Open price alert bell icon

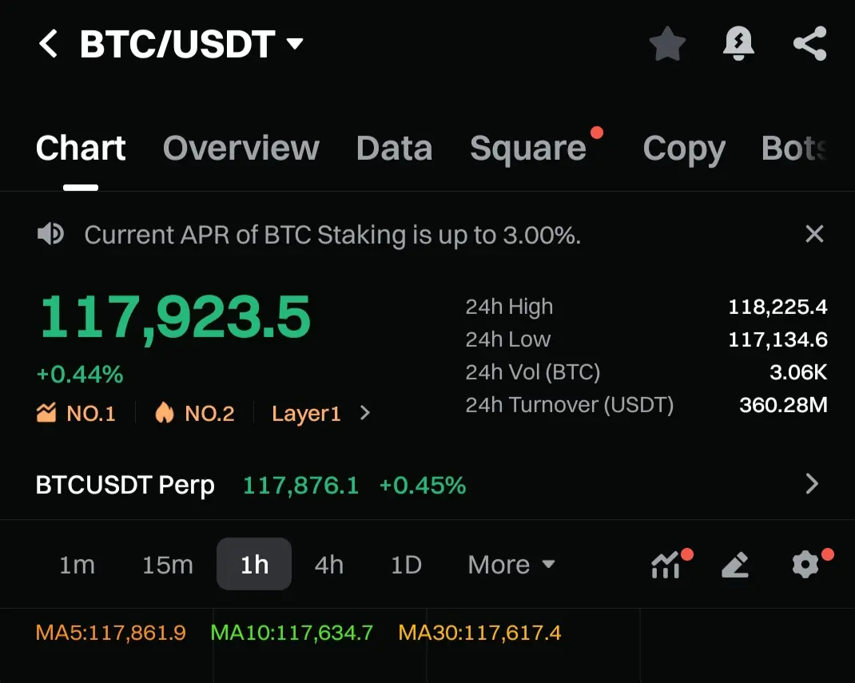pos(738,44)
